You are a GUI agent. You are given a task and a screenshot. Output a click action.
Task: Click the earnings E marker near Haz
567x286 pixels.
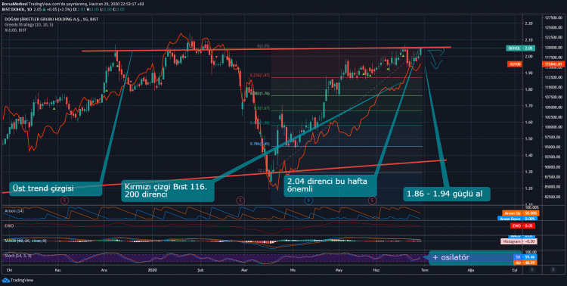tap(372, 200)
